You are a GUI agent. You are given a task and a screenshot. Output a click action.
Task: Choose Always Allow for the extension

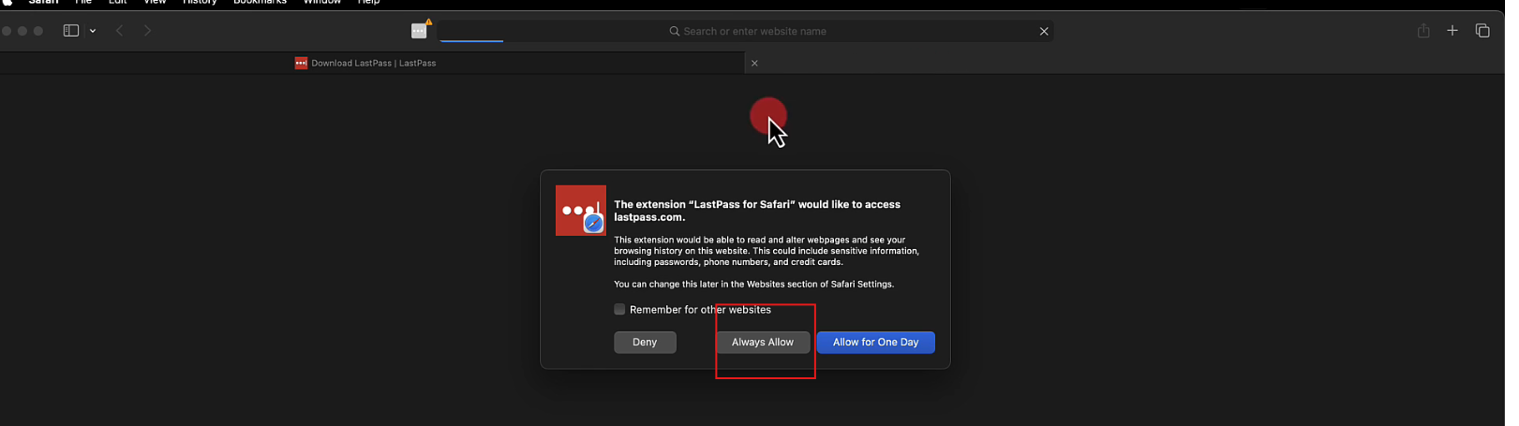click(x=762, y=343)
